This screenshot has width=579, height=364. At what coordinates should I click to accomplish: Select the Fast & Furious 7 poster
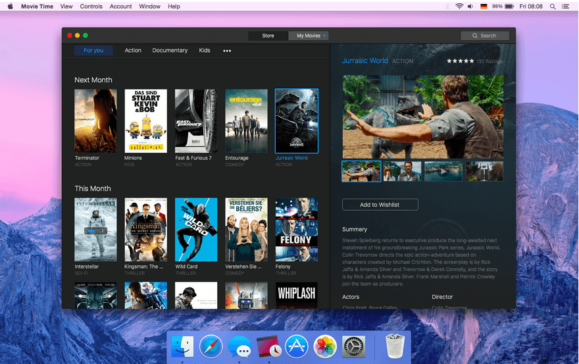coord(196,121)
